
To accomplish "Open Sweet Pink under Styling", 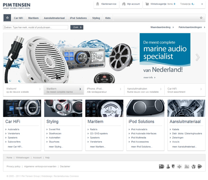I will tap(55, 129).
